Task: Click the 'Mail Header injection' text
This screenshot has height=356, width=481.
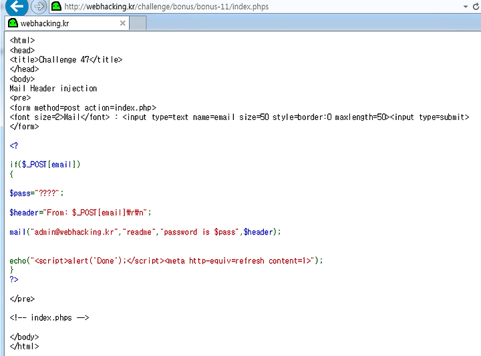Action: (53, 89)
